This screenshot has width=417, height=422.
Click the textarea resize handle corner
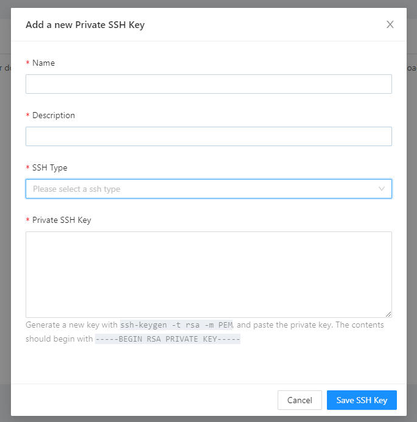coord(388,314)
